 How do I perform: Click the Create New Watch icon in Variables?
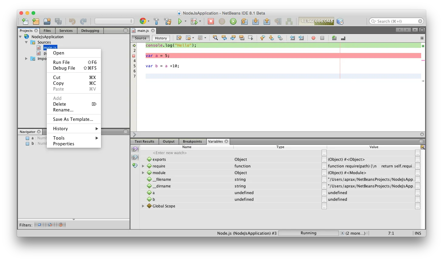(x=135, y=165)
